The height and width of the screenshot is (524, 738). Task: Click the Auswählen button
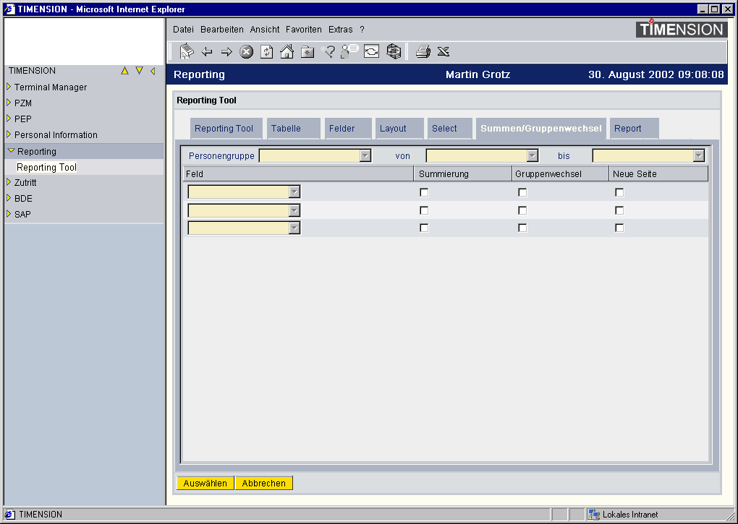click(205, 484)
